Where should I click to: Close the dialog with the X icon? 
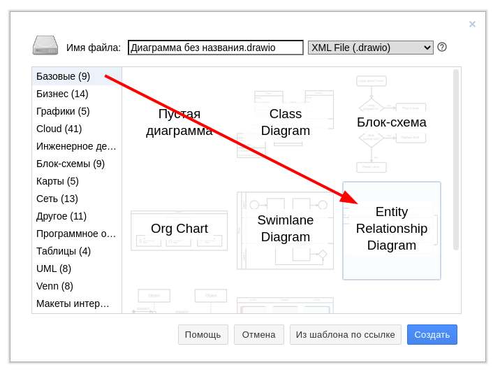tap(472, 24)
